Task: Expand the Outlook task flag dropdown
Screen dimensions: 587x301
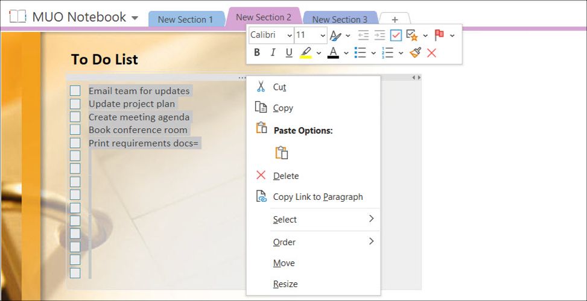Action: point(452,36)
